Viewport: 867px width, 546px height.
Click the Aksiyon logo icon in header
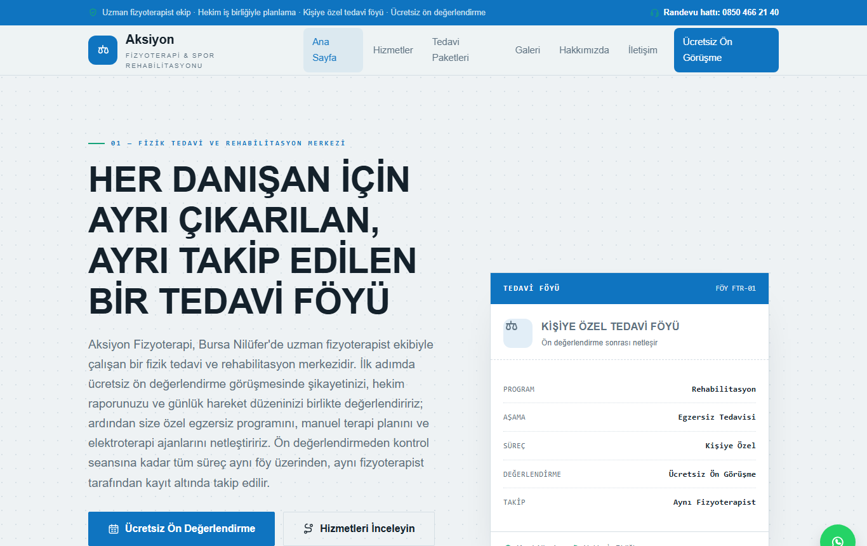tap(103, 50)
